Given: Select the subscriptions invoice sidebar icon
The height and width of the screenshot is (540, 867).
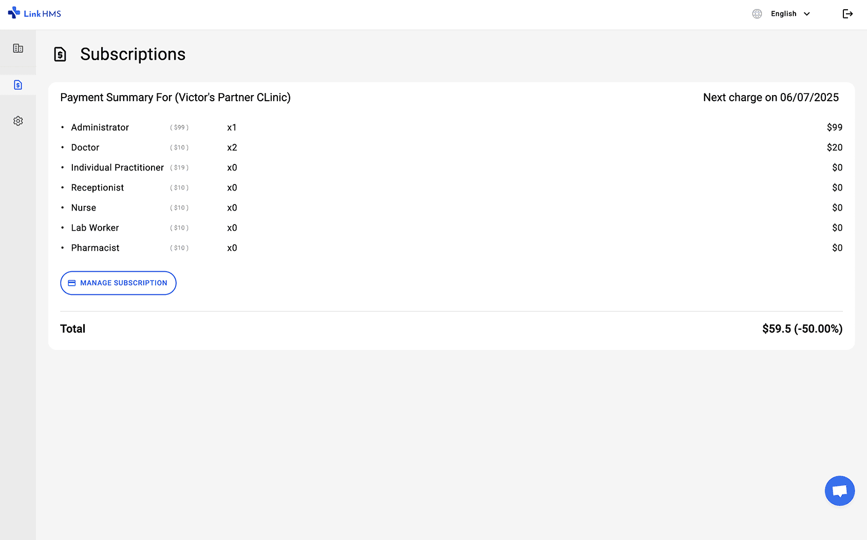Looking at the screenshot, I should tap(18, 85).
